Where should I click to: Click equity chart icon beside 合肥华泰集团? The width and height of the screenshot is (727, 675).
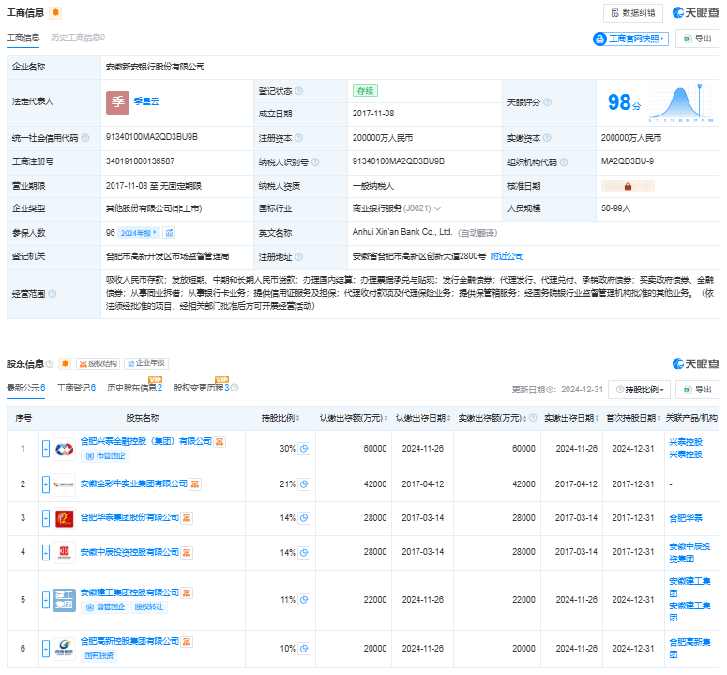coord(187,517)
